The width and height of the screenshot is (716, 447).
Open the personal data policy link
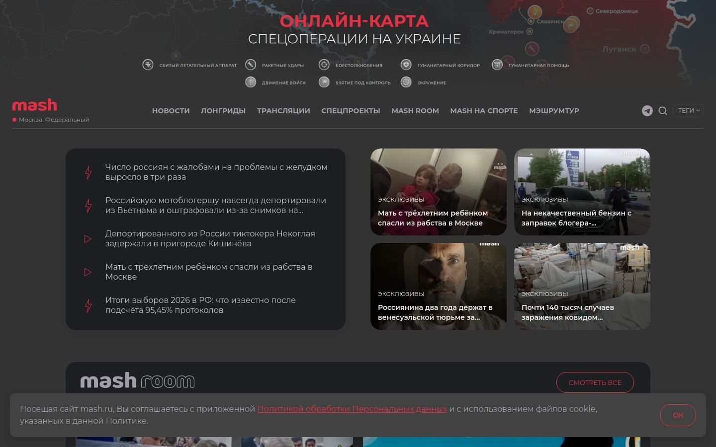pos(352,409)
